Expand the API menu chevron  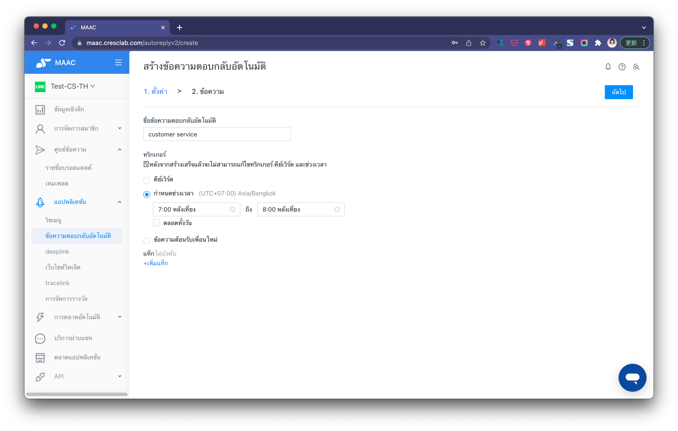pos(120,376)
